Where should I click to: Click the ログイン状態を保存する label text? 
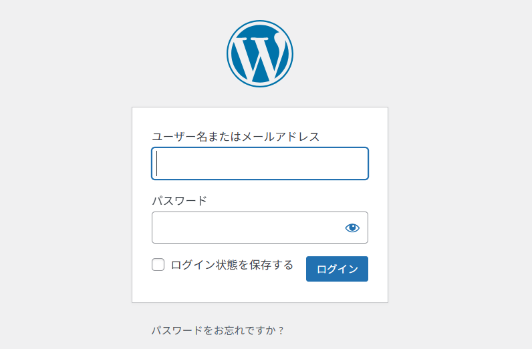click(232, 265)
